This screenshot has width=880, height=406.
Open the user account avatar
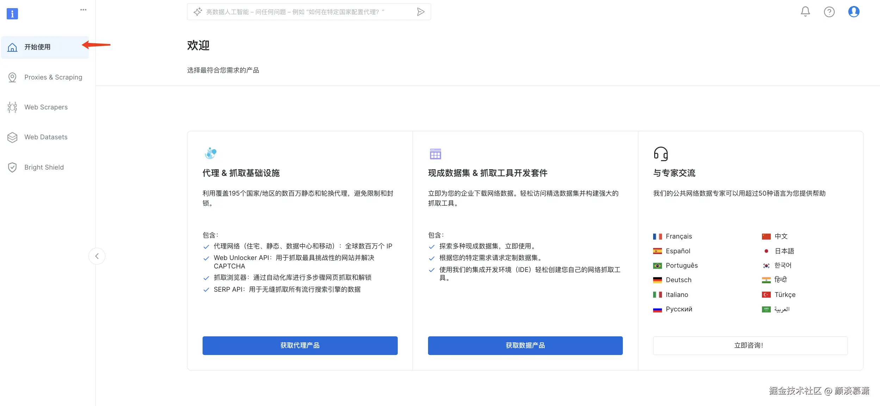pyautogui.click(x=853, y=12)
